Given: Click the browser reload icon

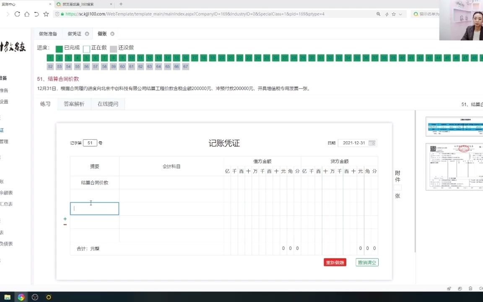Looking at the screenshot, I should 17,13.
